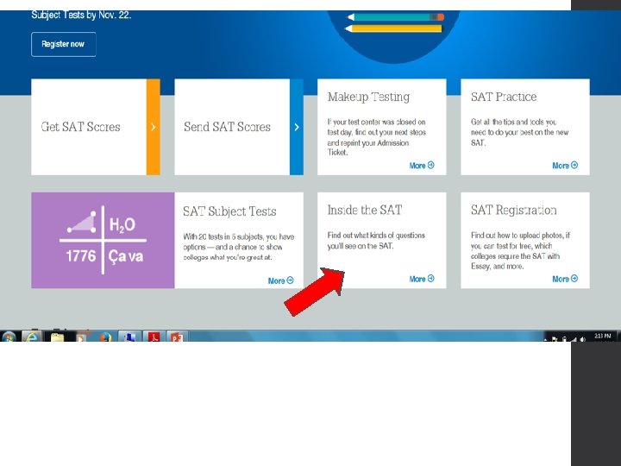This screenshot has height=466, width=621.
Task: Click More under SAT Subject Tests
Action: 281,280
